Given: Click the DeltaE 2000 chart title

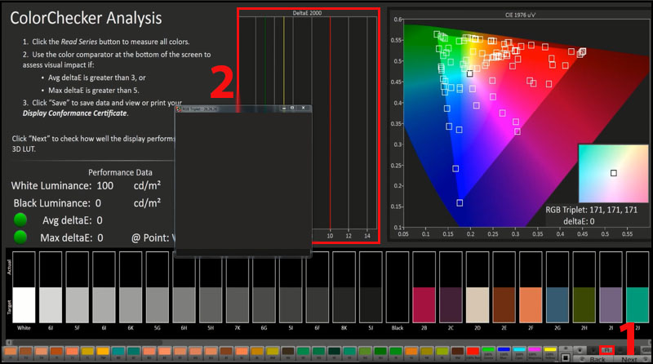Looking at the screenshot, I should pyautogui.click(x=307, y=13).
